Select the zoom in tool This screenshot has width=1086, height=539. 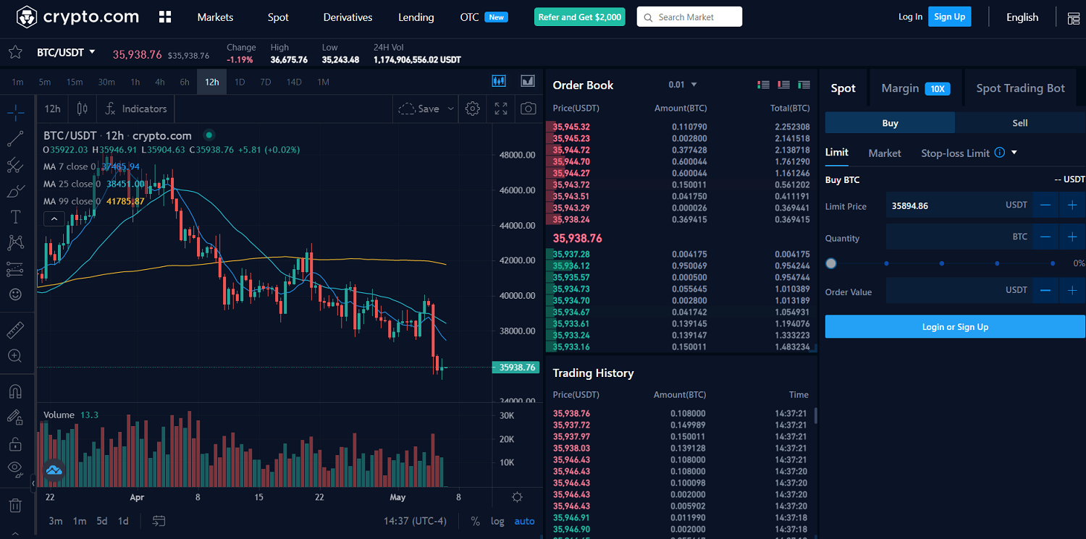click(15, 356)
